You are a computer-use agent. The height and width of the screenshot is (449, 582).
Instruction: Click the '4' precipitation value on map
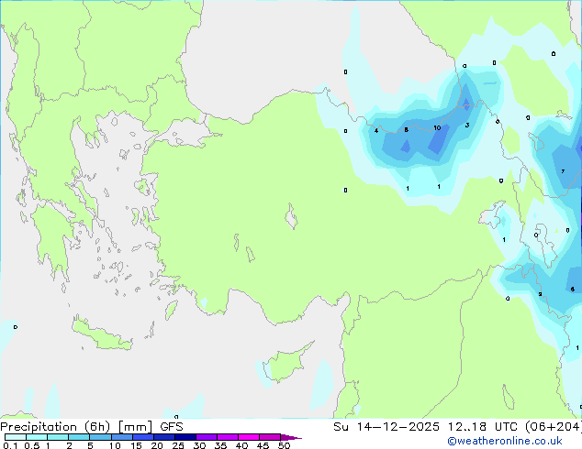coord(376,130)
